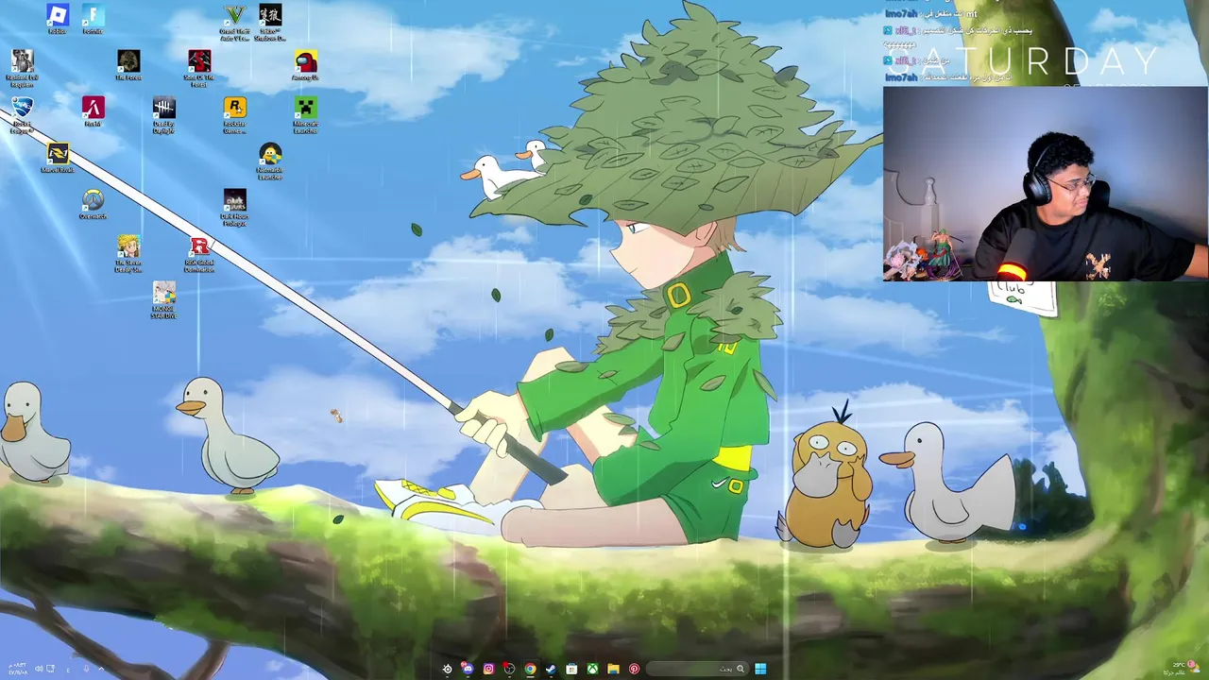The image size is (1209, 680).
Task: Open Sons Of The Forest shortcut
Action: click(x=199, y=69)
